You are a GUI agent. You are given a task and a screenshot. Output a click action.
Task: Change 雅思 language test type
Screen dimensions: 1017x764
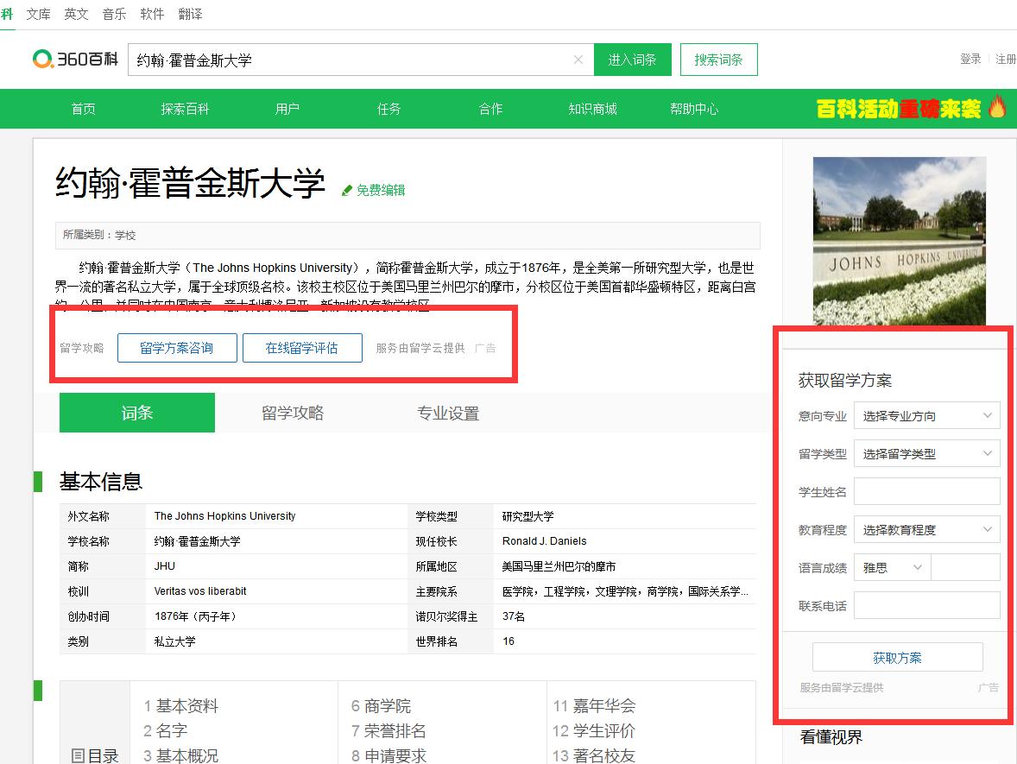click(892, 567)
